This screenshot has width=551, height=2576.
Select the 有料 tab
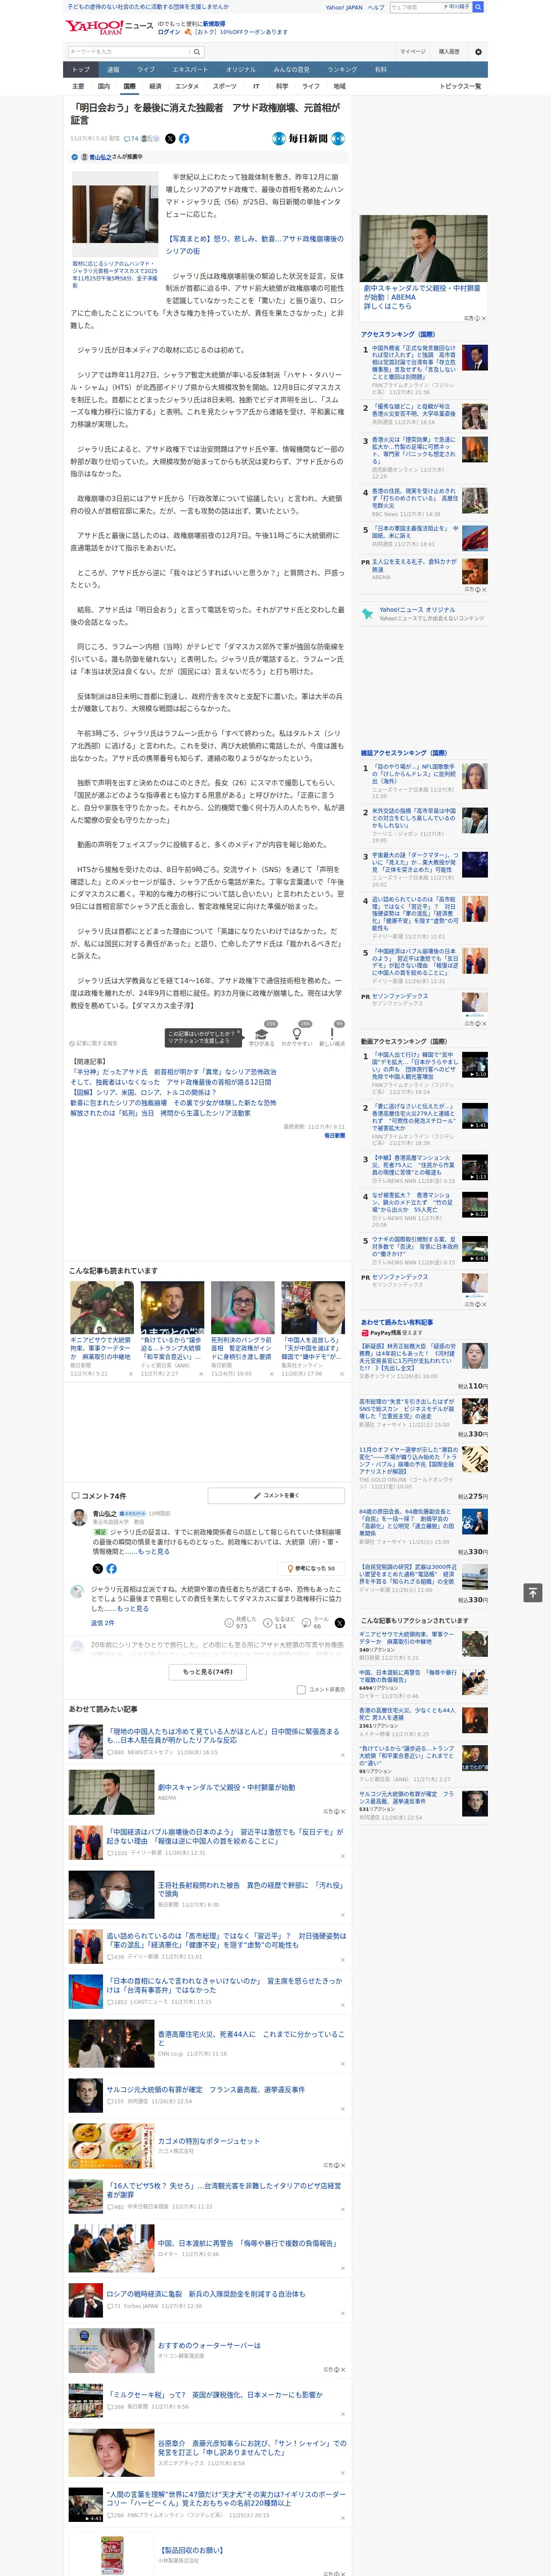pyautogui.click(x=380, y=70)
